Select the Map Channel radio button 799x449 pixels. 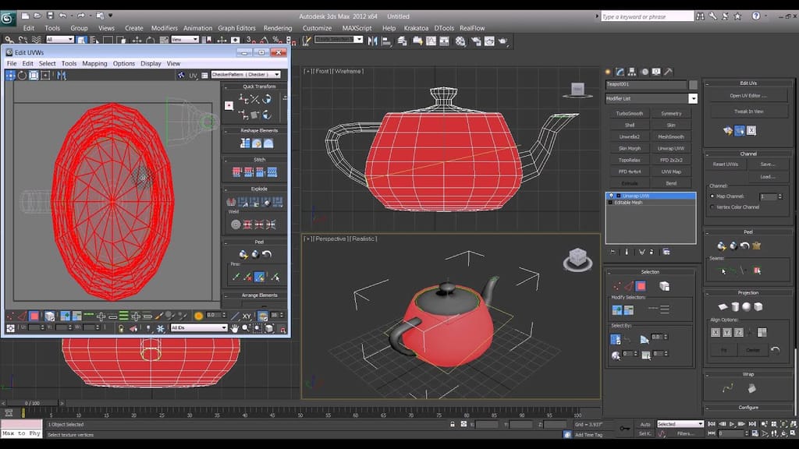coord(712,196)
